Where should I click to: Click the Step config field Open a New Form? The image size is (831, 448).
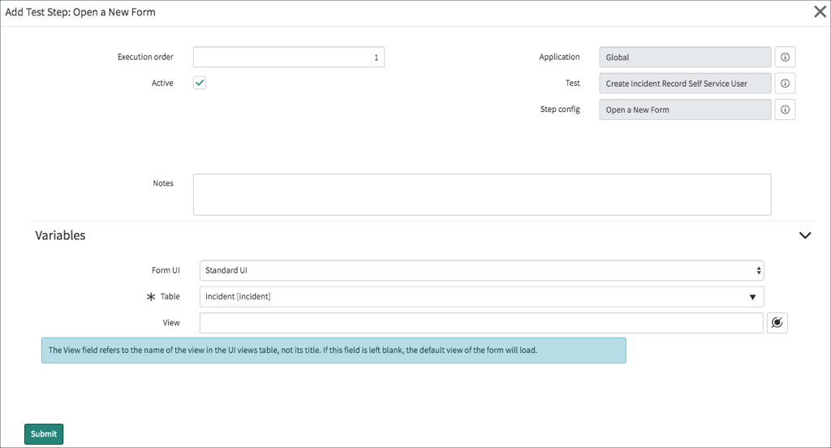coord(685,110)
